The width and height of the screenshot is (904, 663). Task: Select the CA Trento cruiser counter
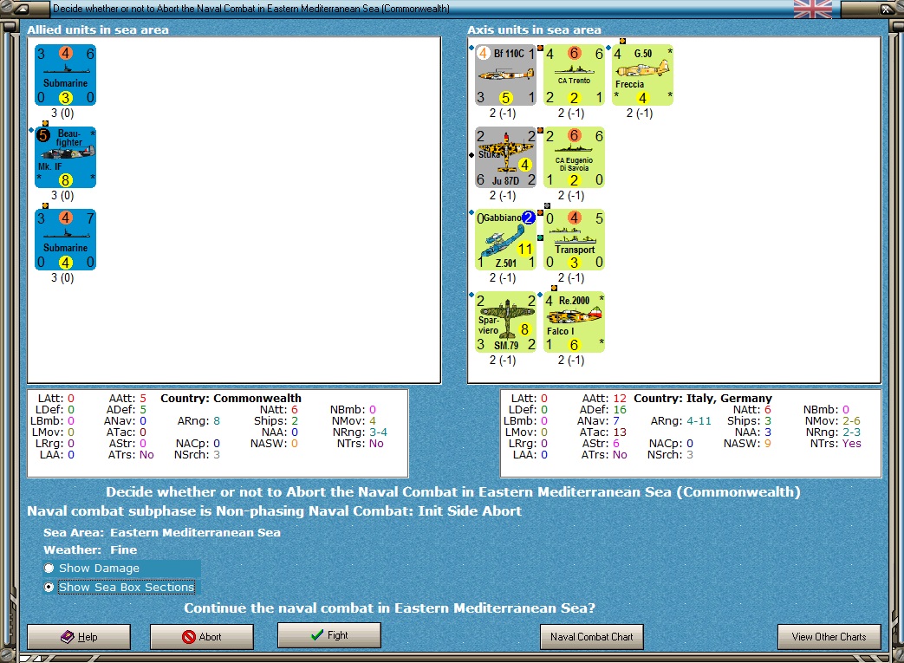coord(574,75)
